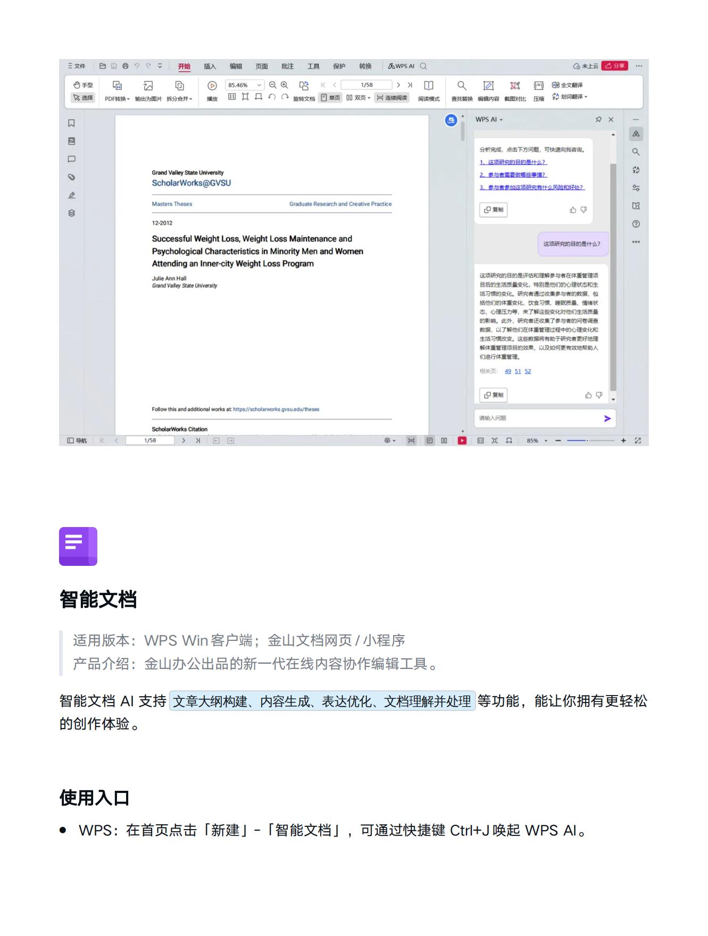Open WPS AI from the tab bar
708x936 pixels.
pyautogui.click(x=401, y=66)
